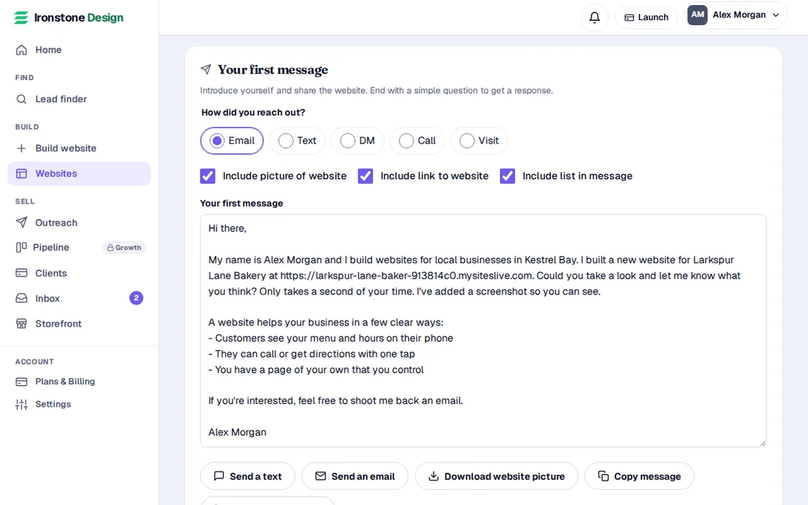Image resolution: width=808 pixels, height=505 pixels.
Task: Click the Pipeline columns icon
Action: (x=21, y=247)
